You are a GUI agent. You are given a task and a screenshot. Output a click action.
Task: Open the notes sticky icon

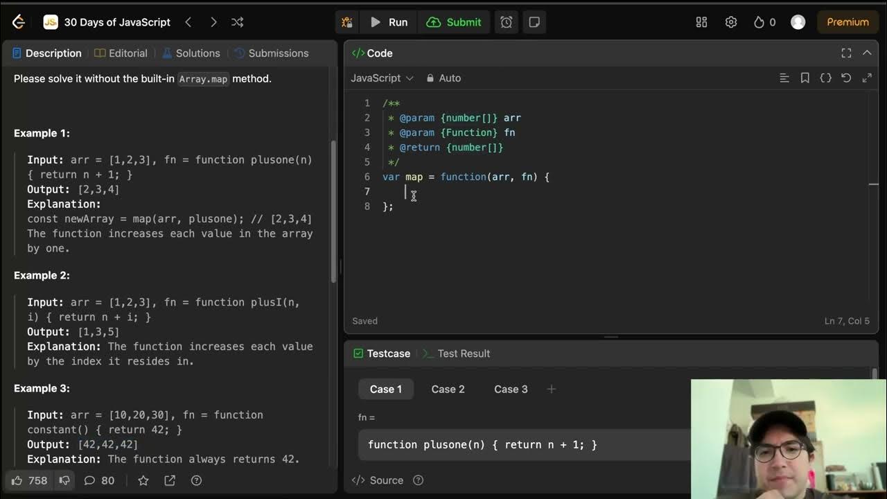tap(534, 22)
